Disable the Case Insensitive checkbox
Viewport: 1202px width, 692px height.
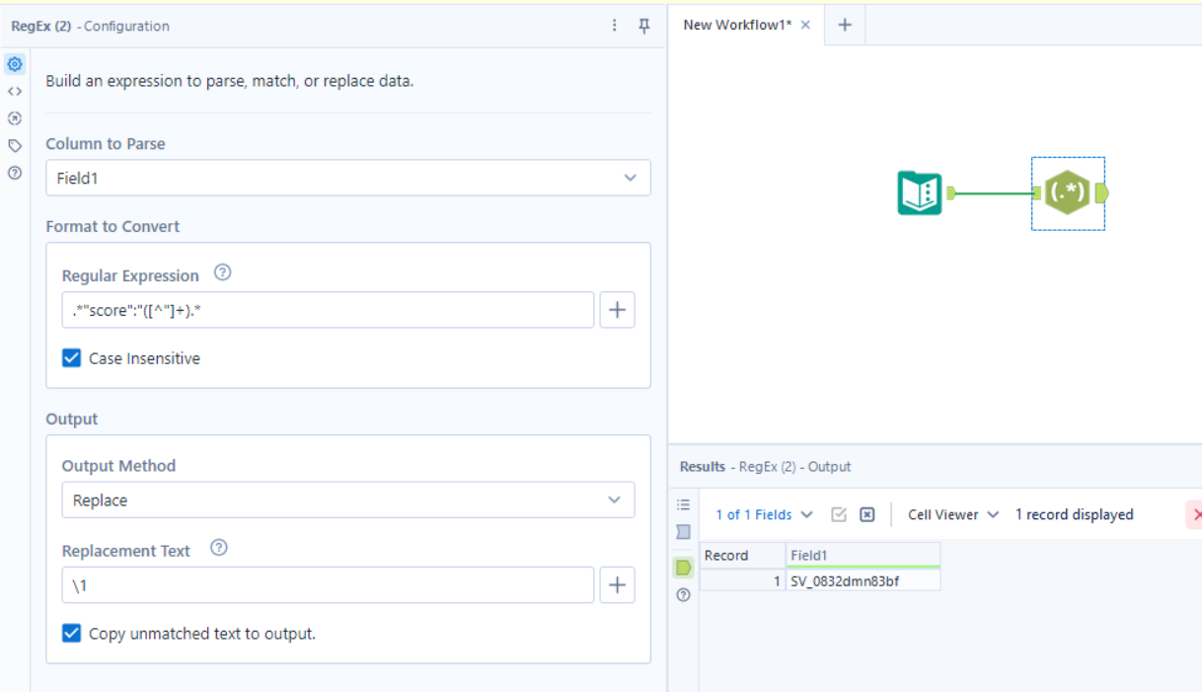[x=71, y=358]
